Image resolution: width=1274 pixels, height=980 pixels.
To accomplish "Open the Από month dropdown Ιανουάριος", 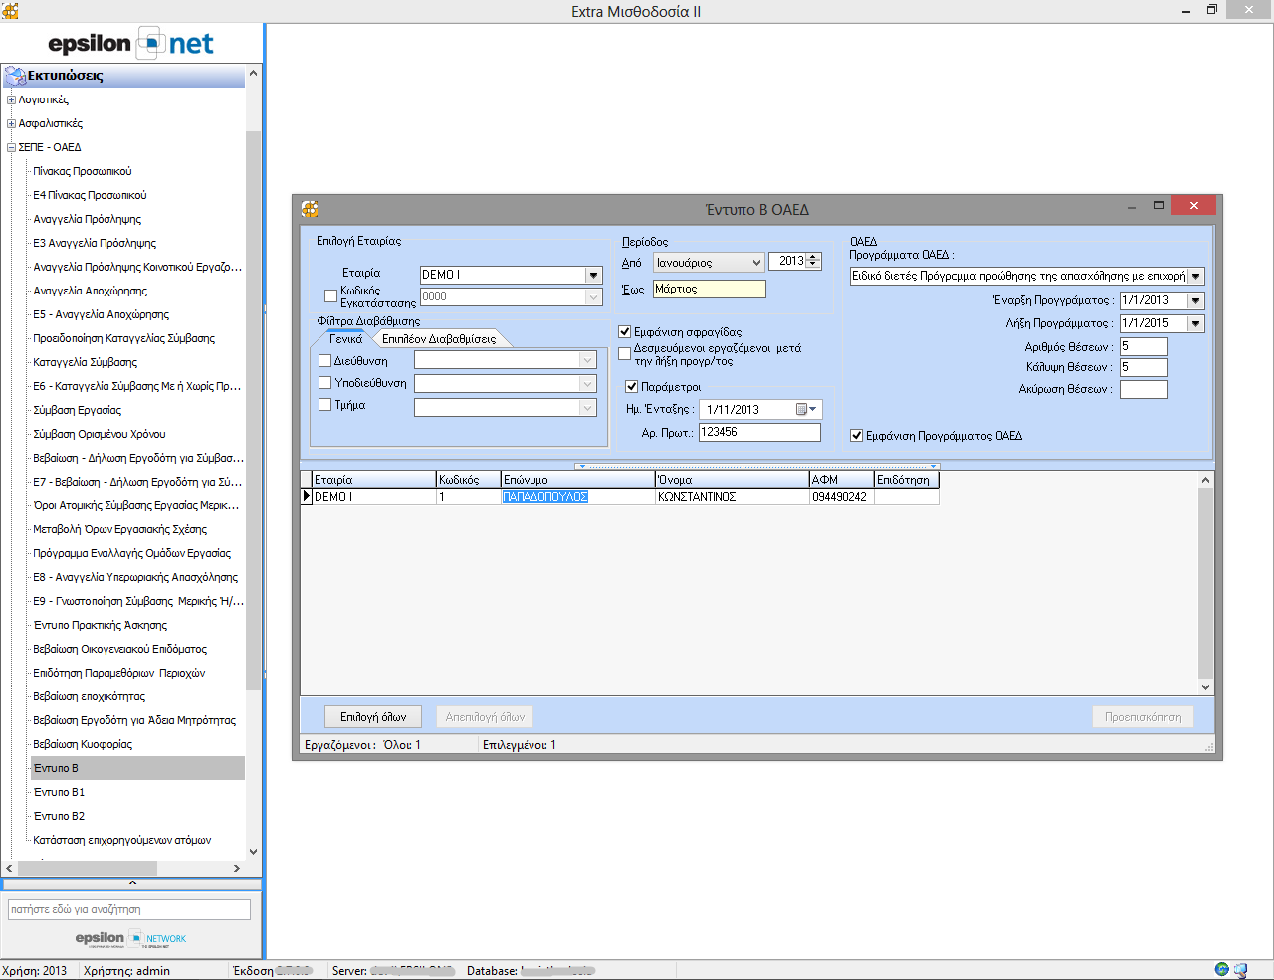I will [x=756, y=263].
